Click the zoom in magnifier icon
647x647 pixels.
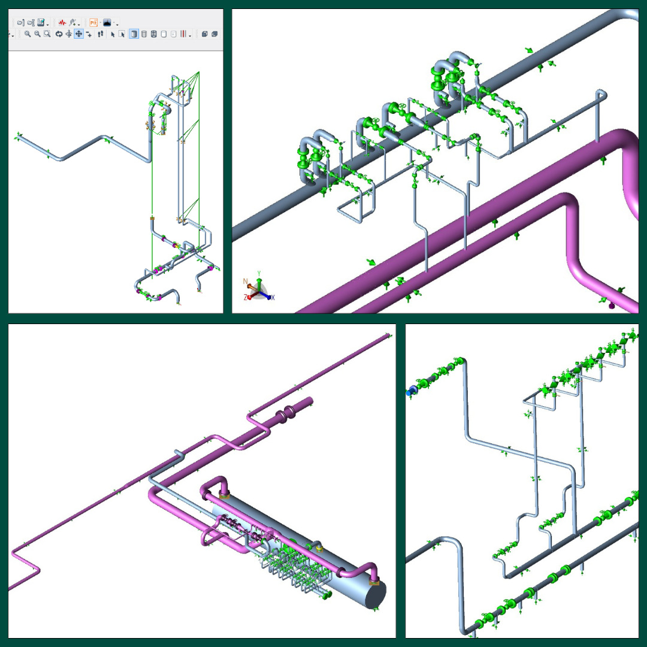pos(28,34)
